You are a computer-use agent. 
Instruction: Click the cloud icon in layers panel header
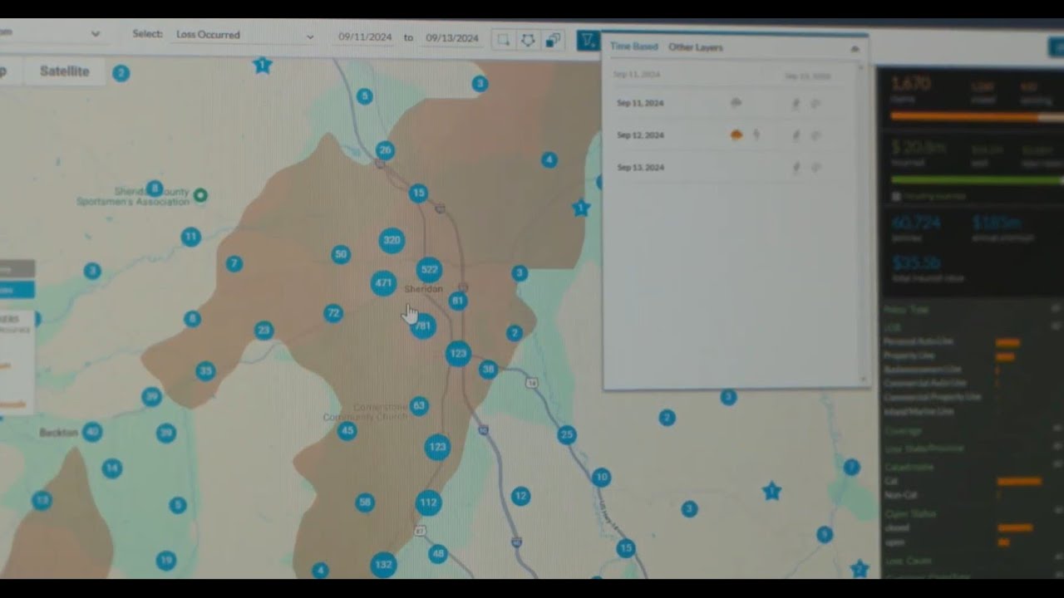coord(855,49)
